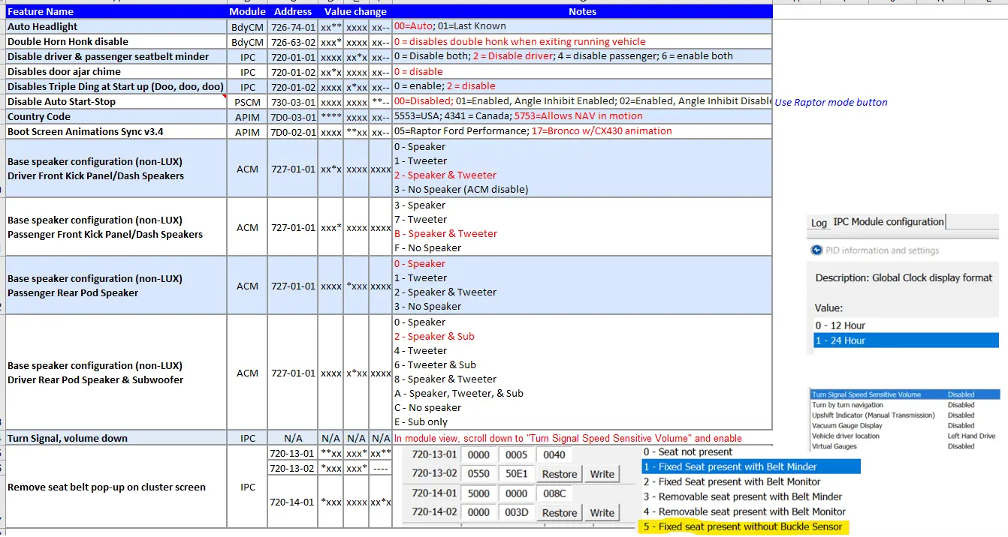Click the 0040 field in row 720-13-01

pyautogui.click(x=555, y=454)
